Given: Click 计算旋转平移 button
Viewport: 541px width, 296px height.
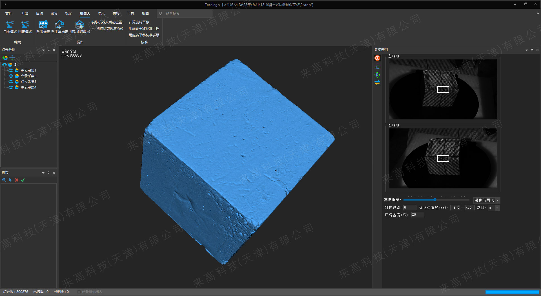Looking at the screenshot, I should (x=139, y=22).
